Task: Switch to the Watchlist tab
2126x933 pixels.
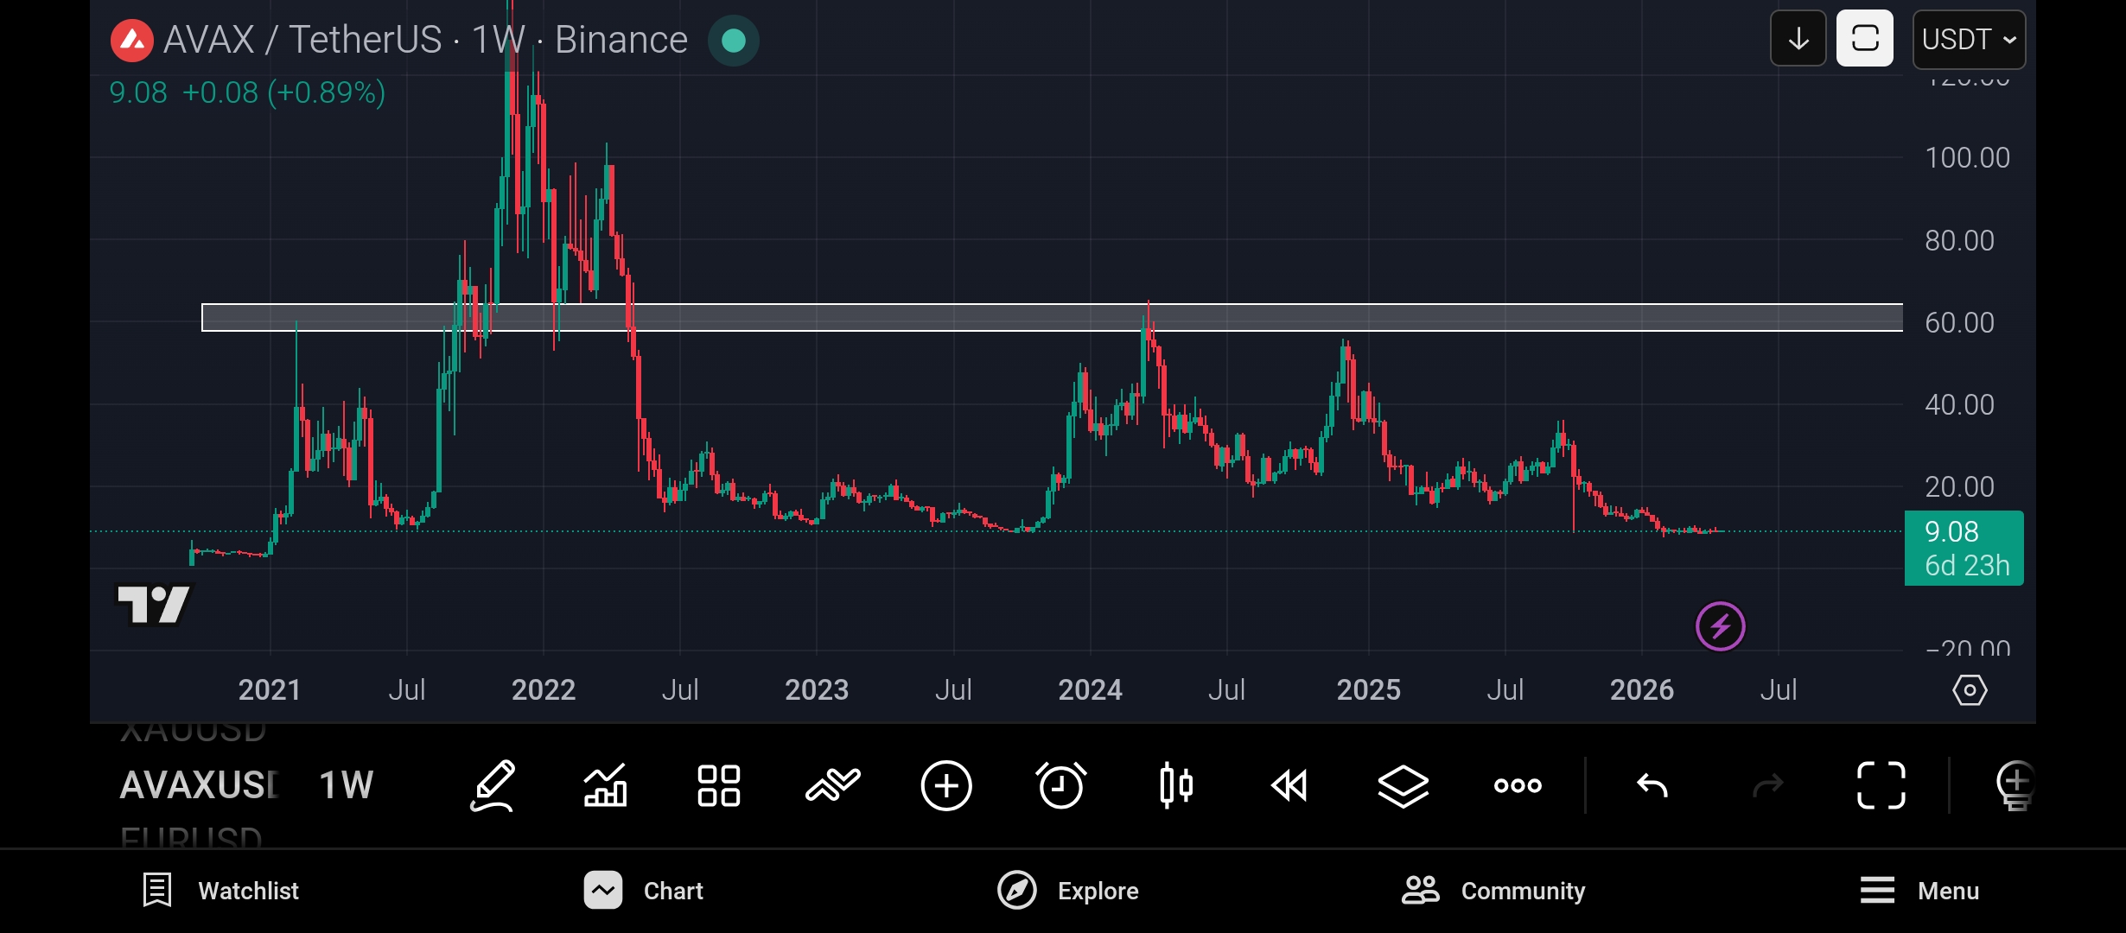Action: tap(221, 891)
